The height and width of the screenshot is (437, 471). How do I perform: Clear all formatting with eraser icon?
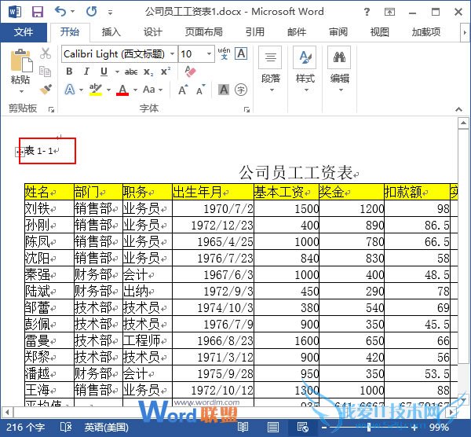point(191,72)
